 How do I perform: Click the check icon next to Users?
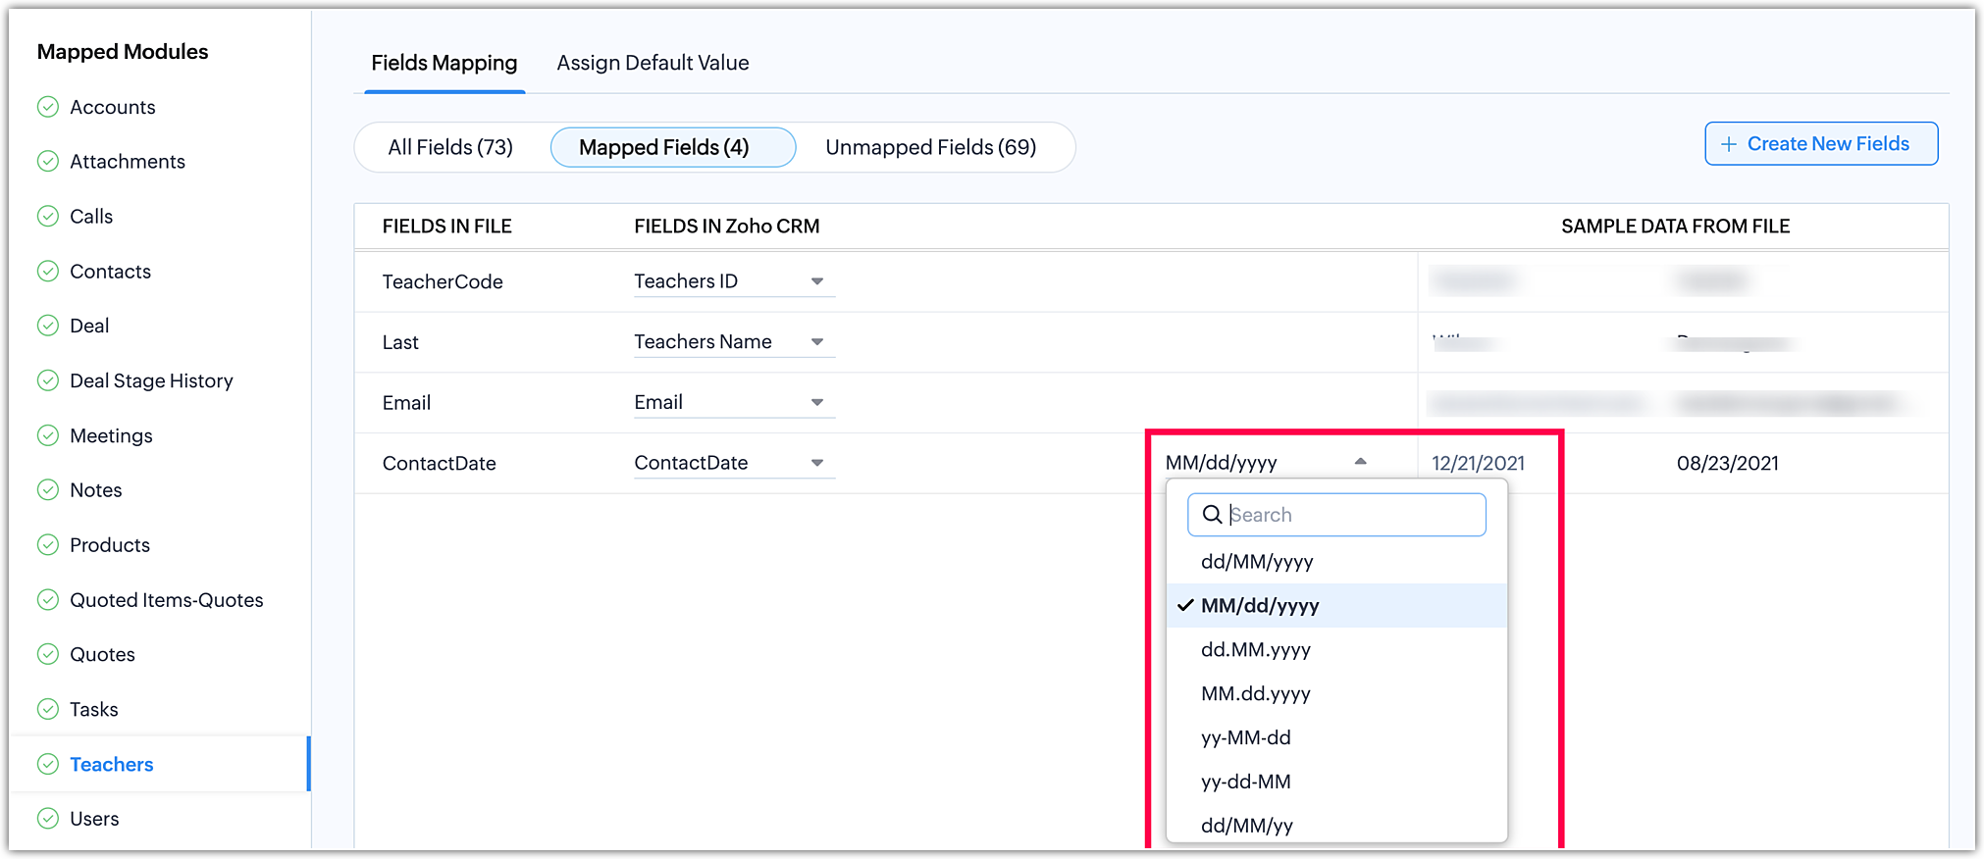coord(47,819)
